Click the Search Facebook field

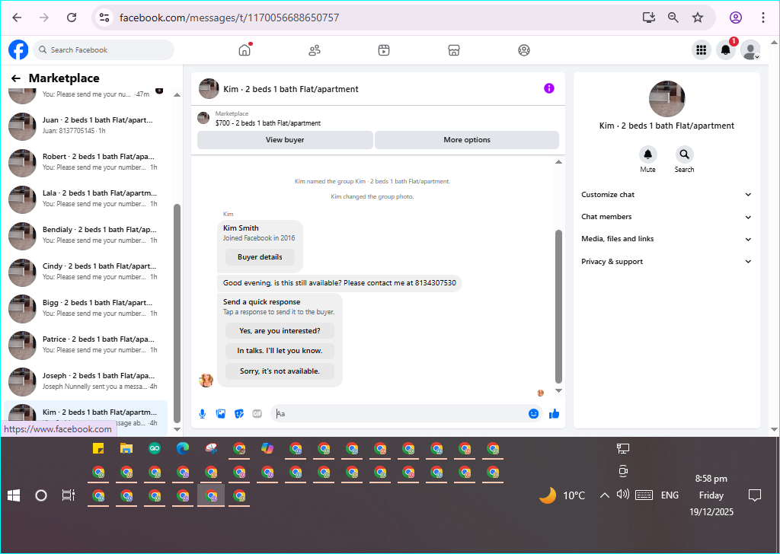(104, 49)
